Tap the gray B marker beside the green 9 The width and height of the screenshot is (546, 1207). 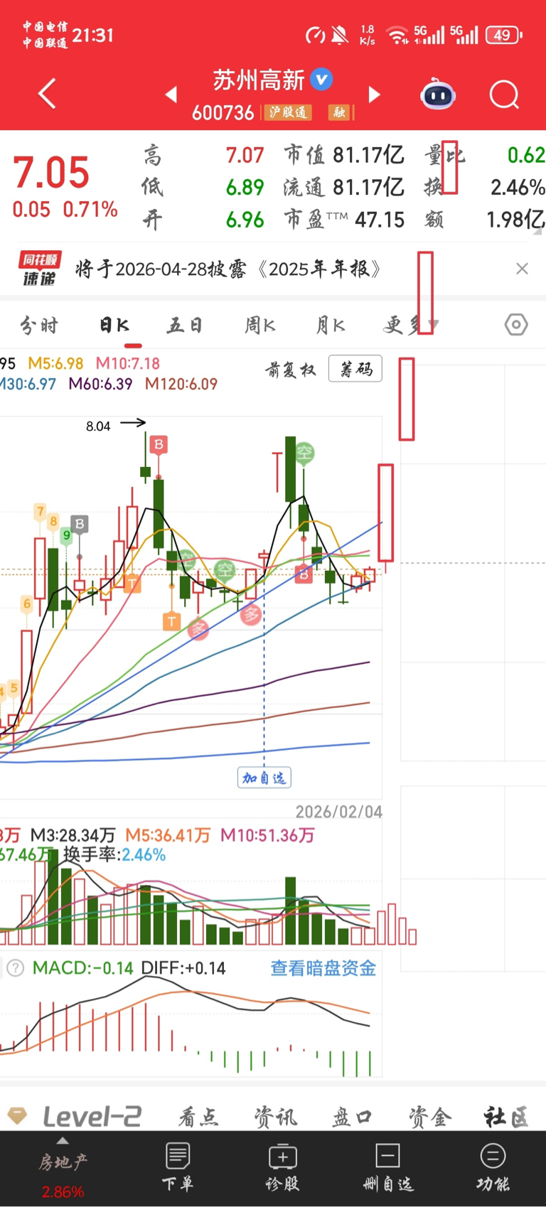pos(79,524)
